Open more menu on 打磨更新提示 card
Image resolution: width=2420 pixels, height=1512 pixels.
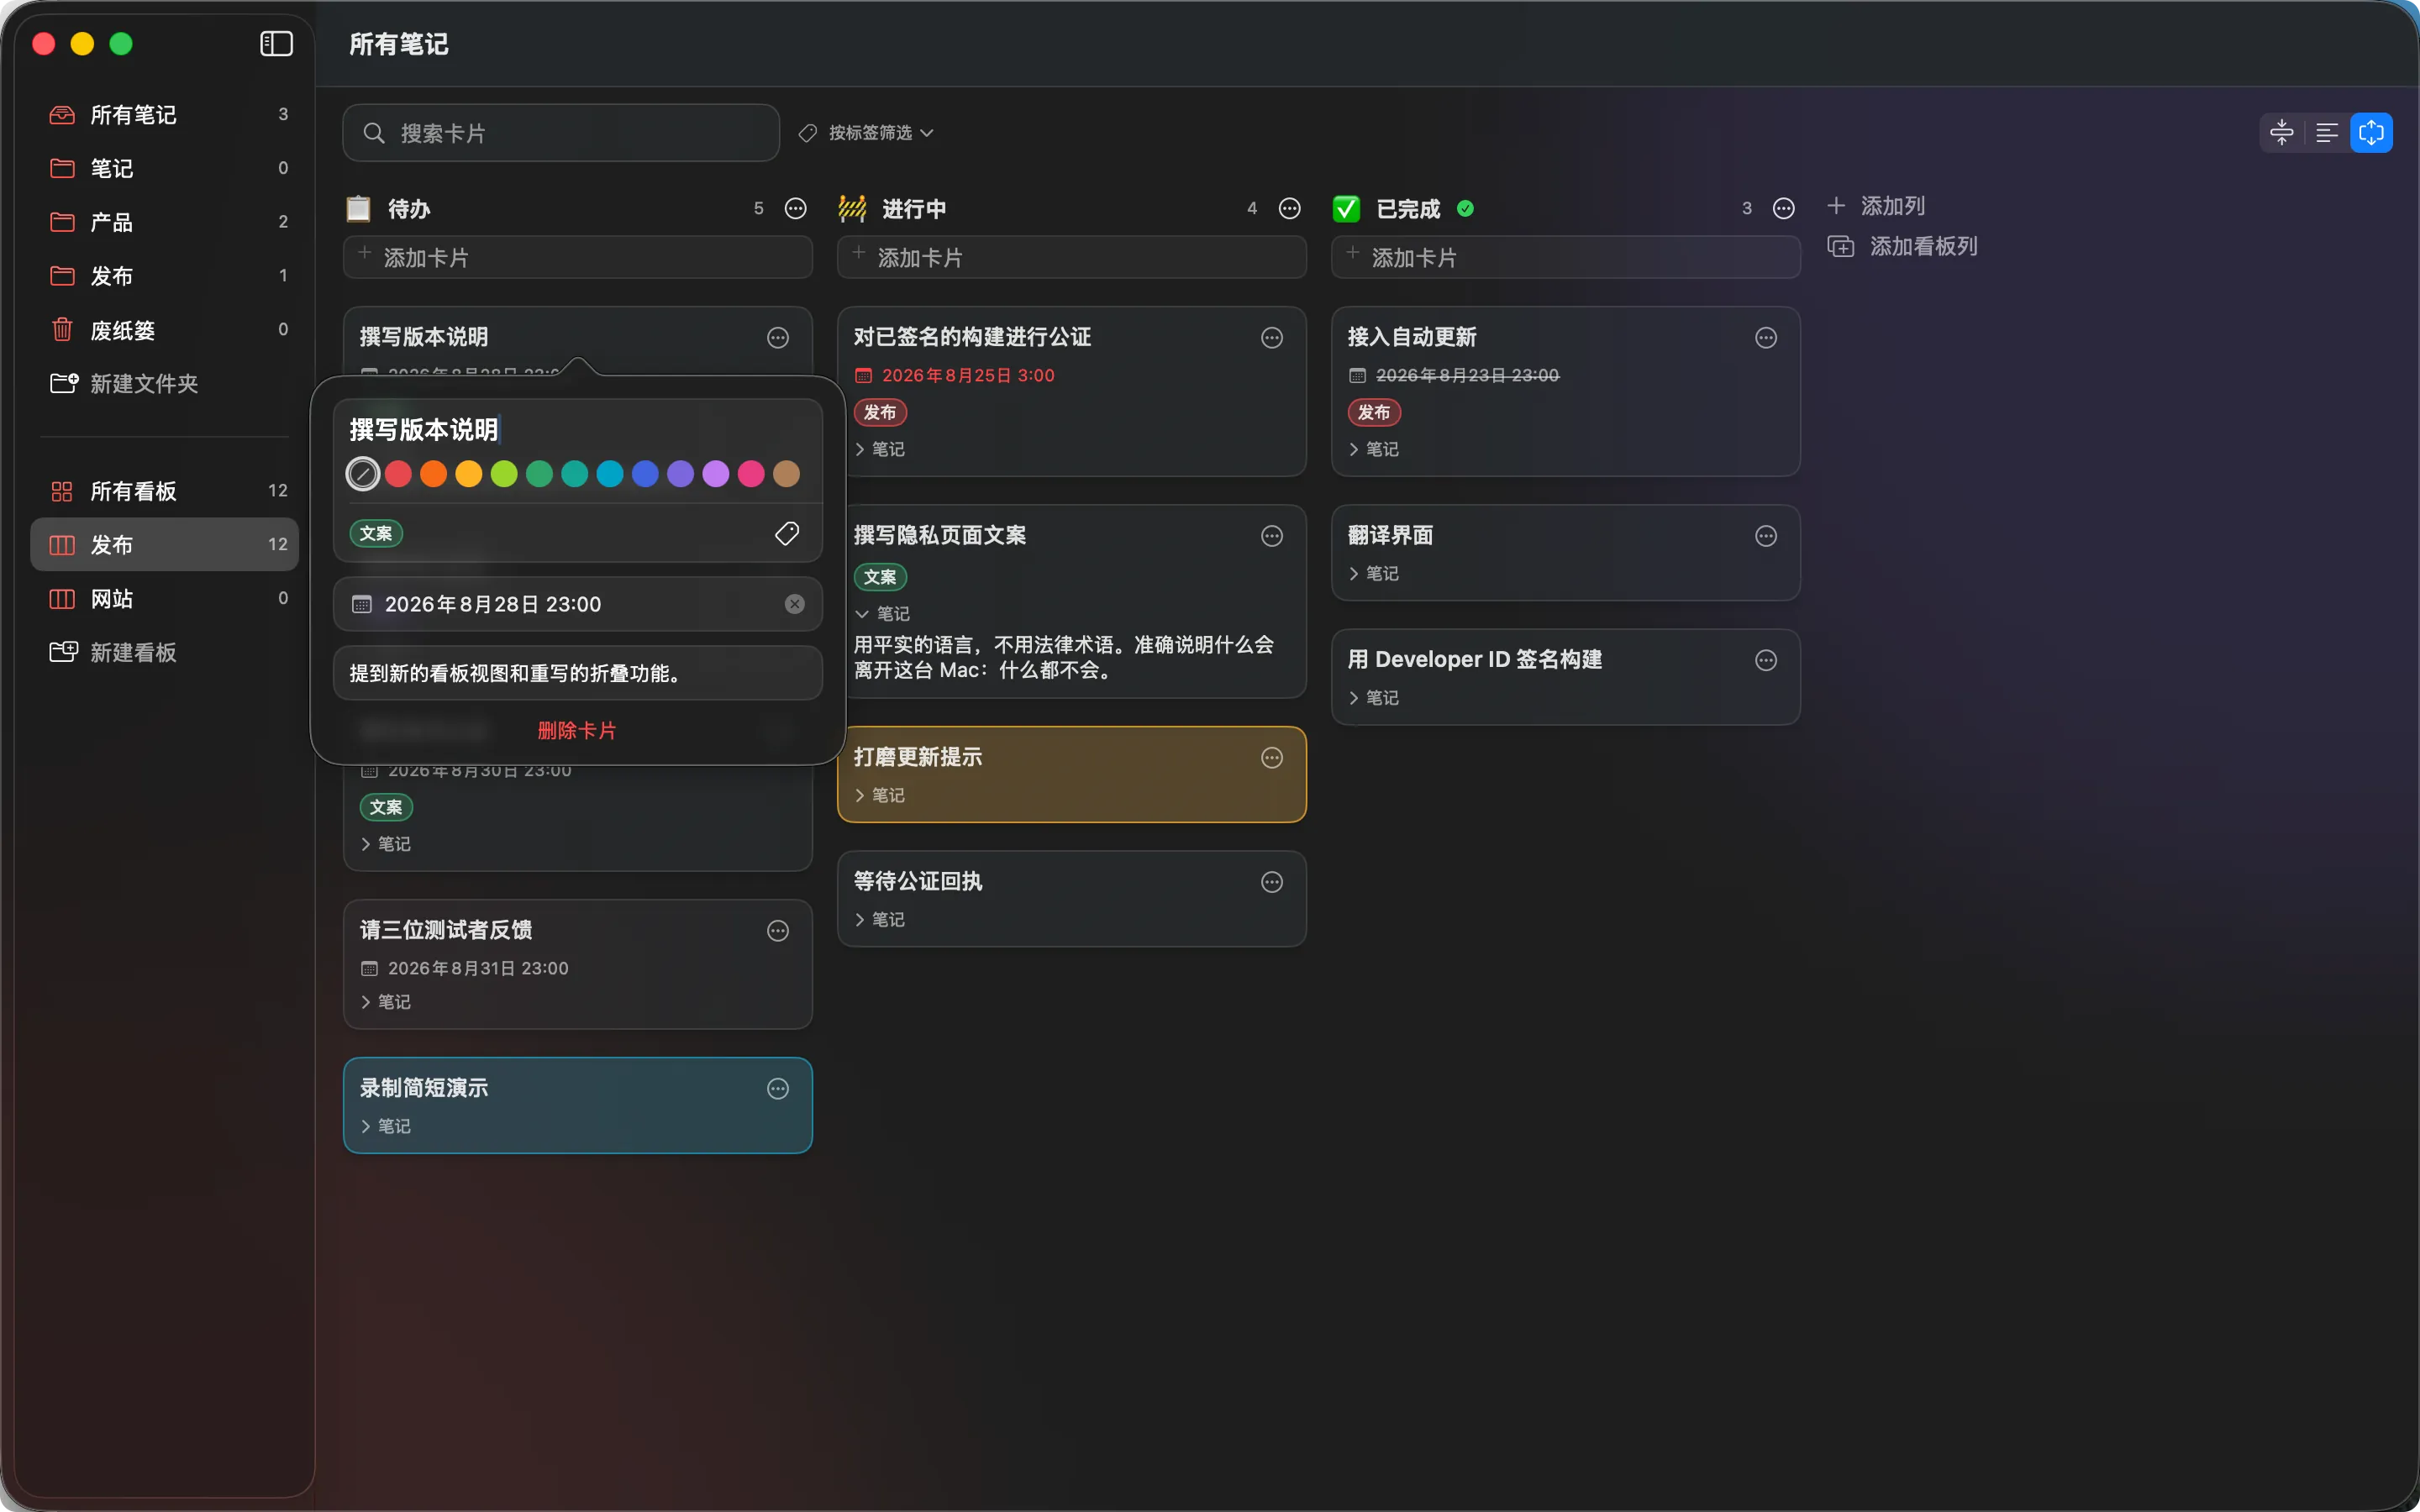[1272, 758]
